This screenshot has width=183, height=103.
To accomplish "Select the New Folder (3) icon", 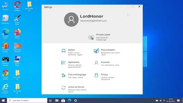I will pyautogui.click(x=17, y=75).
